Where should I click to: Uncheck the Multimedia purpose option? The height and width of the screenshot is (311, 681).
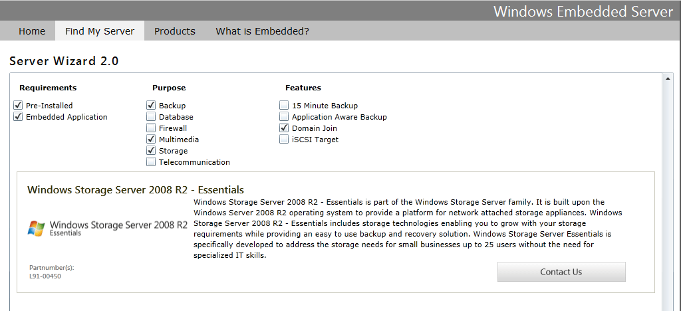pos(151,140)
